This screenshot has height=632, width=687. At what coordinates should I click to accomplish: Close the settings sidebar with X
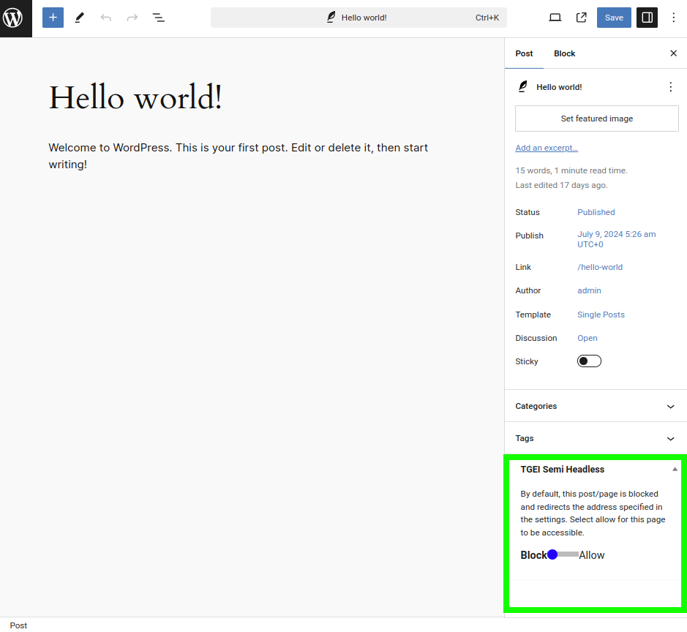click(x=673, y=53)
